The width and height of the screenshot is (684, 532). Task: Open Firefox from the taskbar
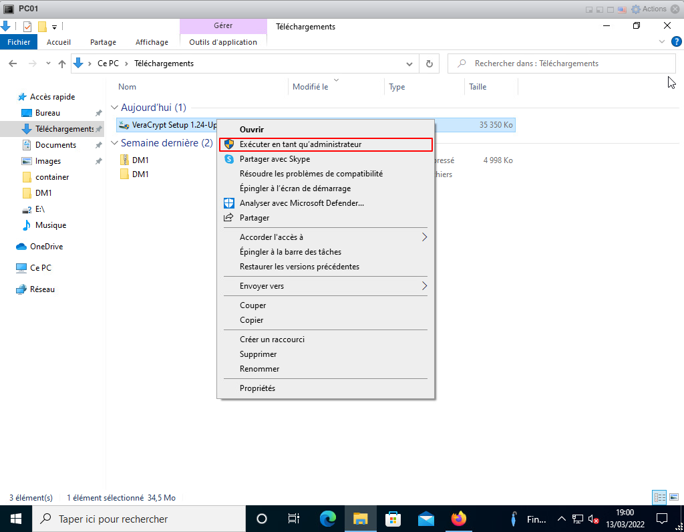[x=458, y=519]
